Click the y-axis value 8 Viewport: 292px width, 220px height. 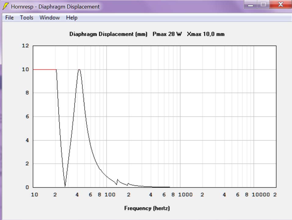coord(27,93)
